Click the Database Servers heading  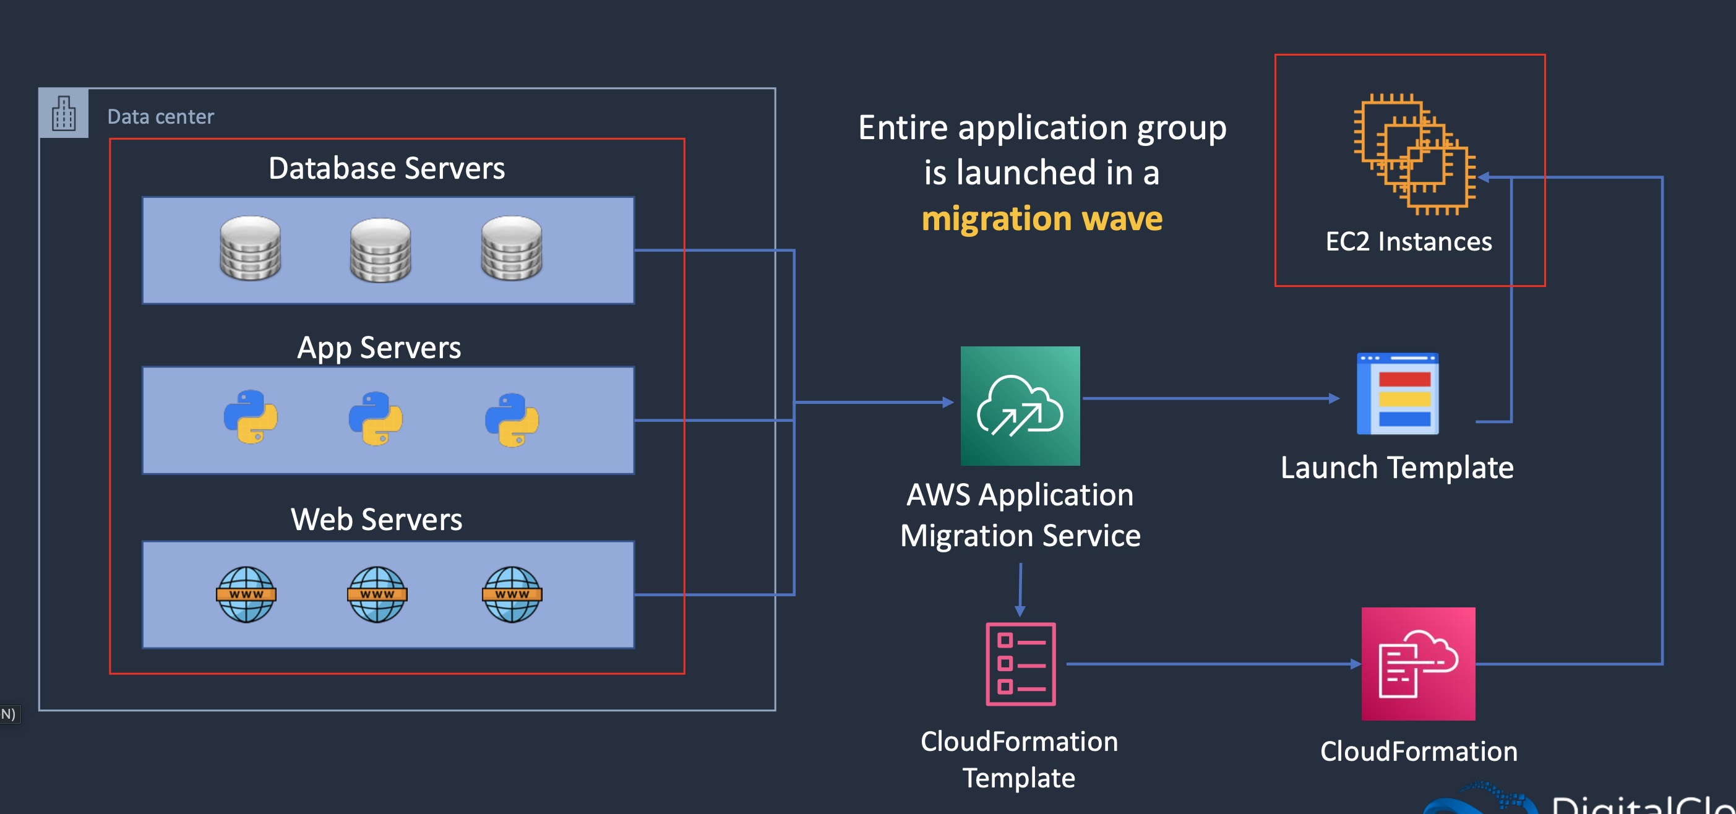click(x=386, y=168)
